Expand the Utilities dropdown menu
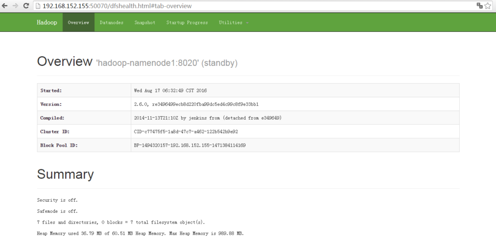Viewport: 496px width, 239px height. 233,22
